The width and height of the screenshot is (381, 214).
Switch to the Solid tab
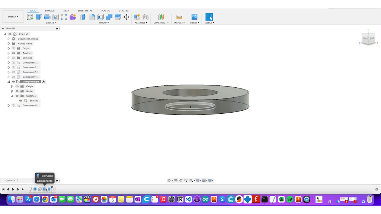click(33, 11)
